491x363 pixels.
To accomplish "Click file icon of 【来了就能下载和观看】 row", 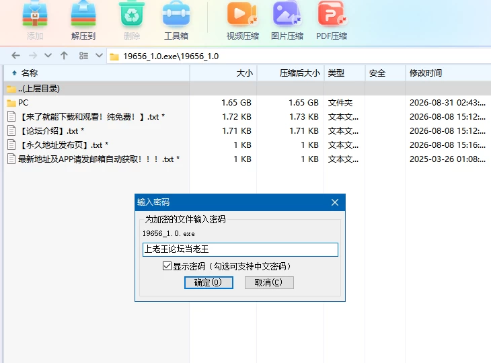I will point(11,116).
